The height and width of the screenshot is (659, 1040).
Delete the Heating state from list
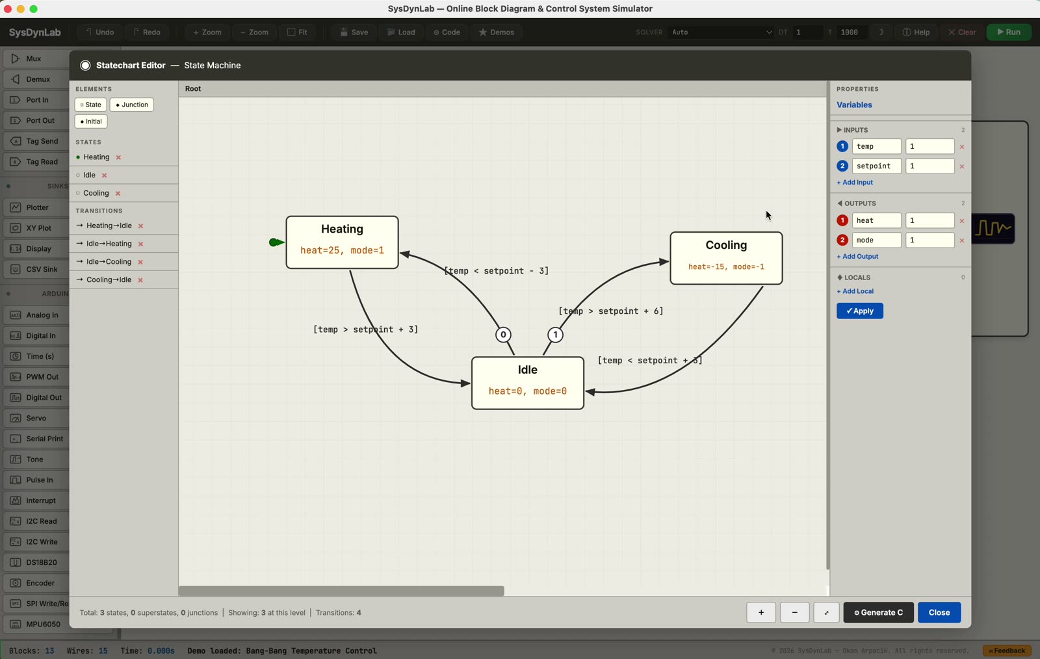pyautogui.click(x=118, y=157)
